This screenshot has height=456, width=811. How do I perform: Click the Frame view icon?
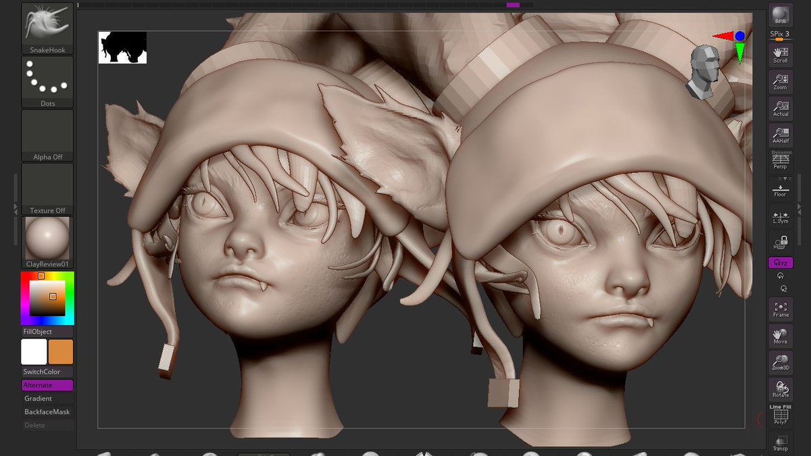pos(781,309)
